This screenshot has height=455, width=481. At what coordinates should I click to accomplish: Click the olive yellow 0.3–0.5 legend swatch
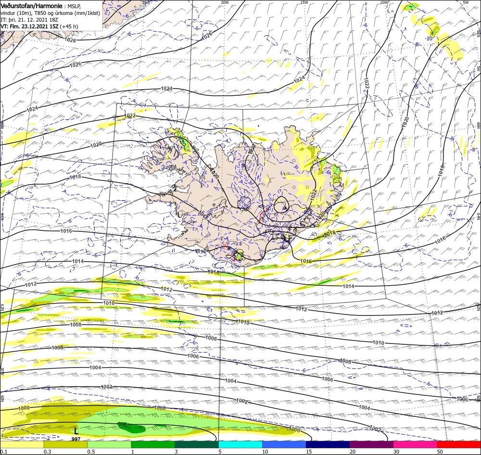point(65,444)
